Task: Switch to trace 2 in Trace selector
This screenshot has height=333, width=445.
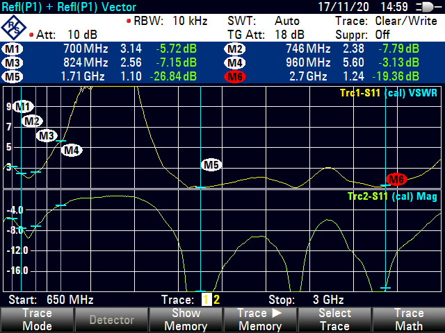Action: click(216, 300)
